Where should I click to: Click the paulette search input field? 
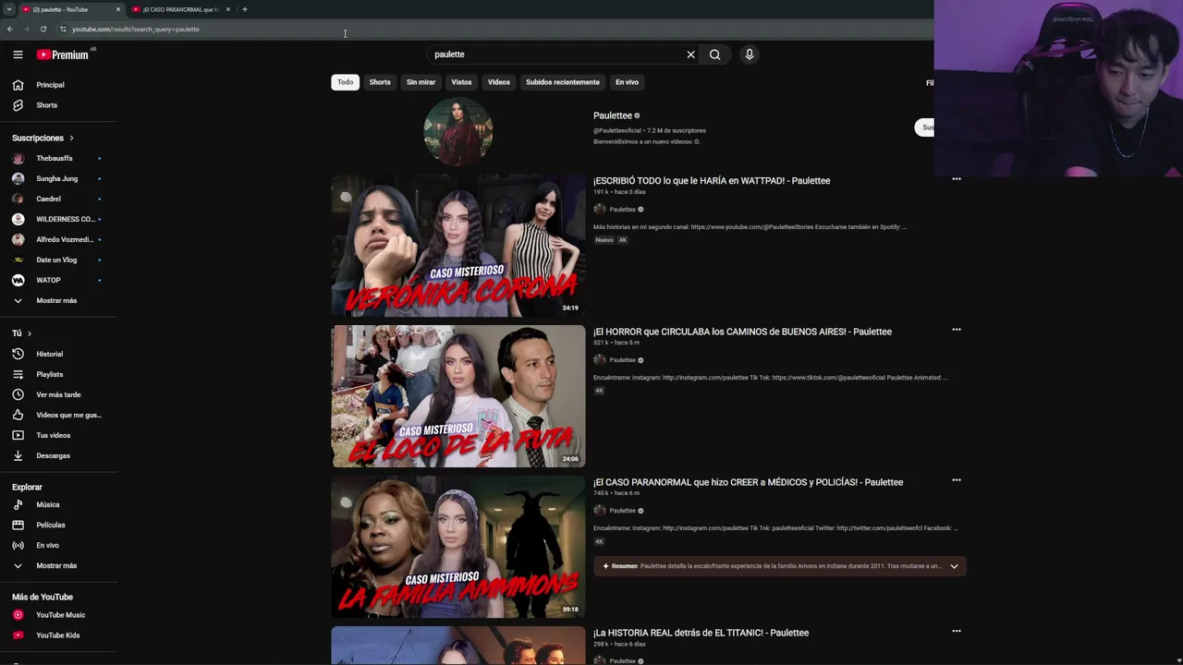pos(555,54)
